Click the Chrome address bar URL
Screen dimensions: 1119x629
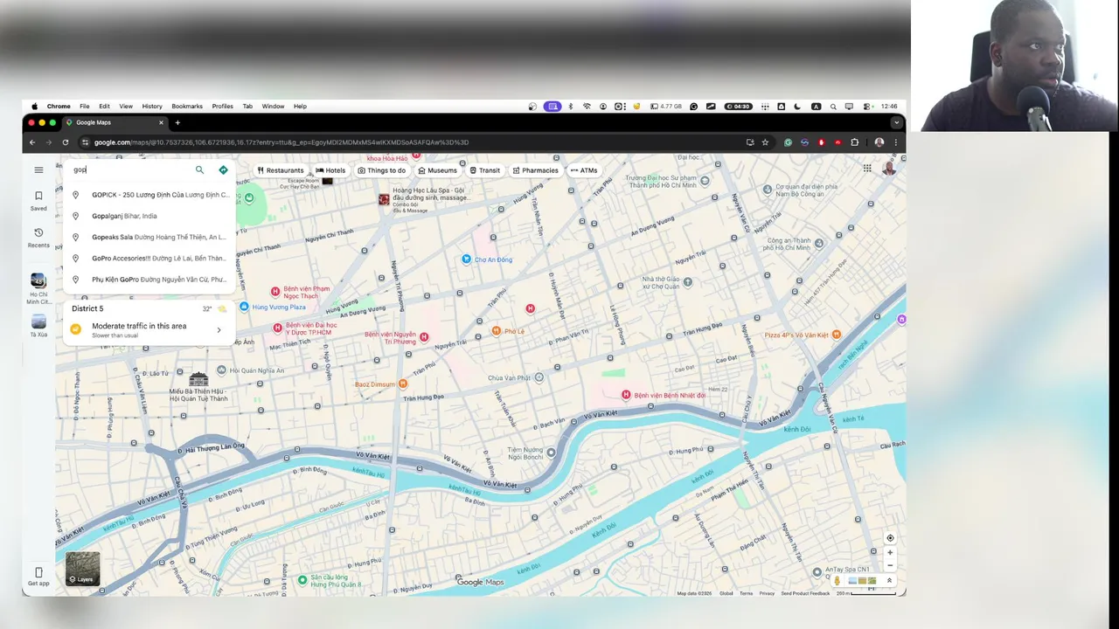[x=281, y=142]
